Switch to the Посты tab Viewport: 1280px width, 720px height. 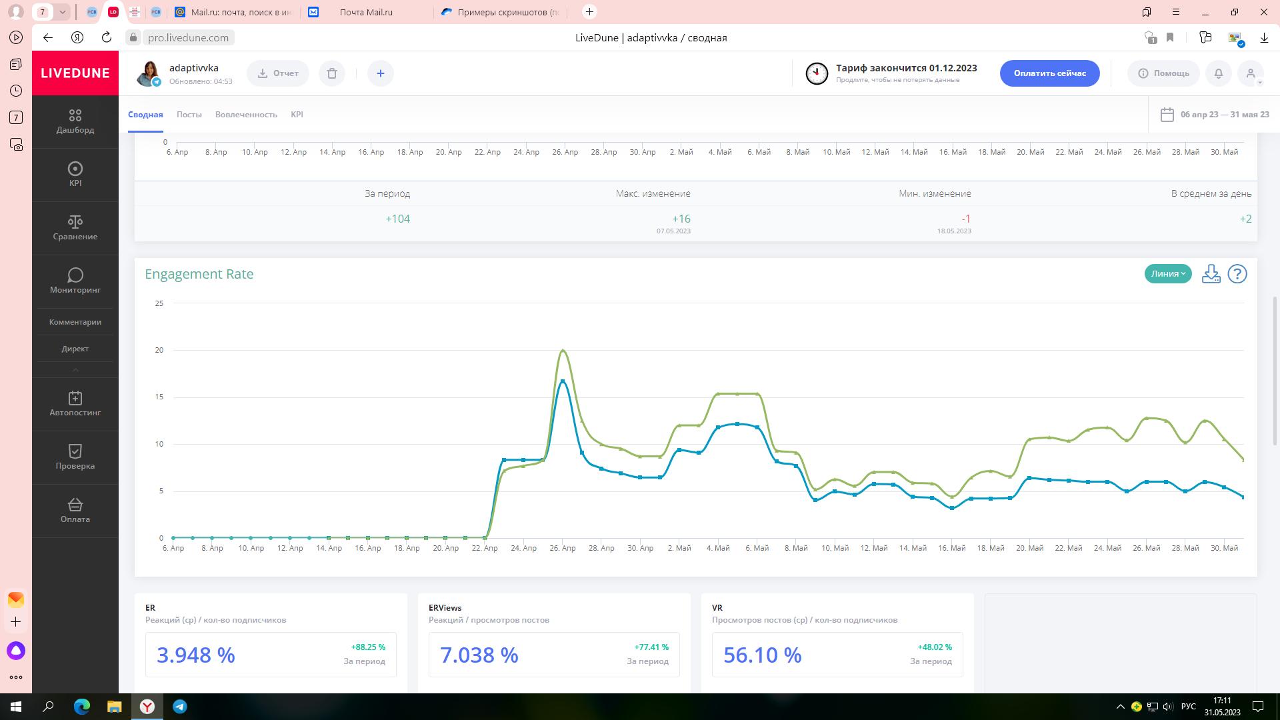click(x=189, y=115)
